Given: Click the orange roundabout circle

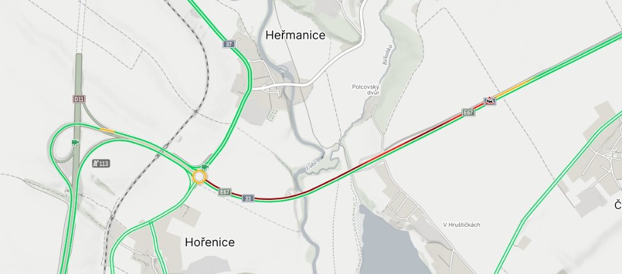Looking at the screenshot, I should pos(199,176).
